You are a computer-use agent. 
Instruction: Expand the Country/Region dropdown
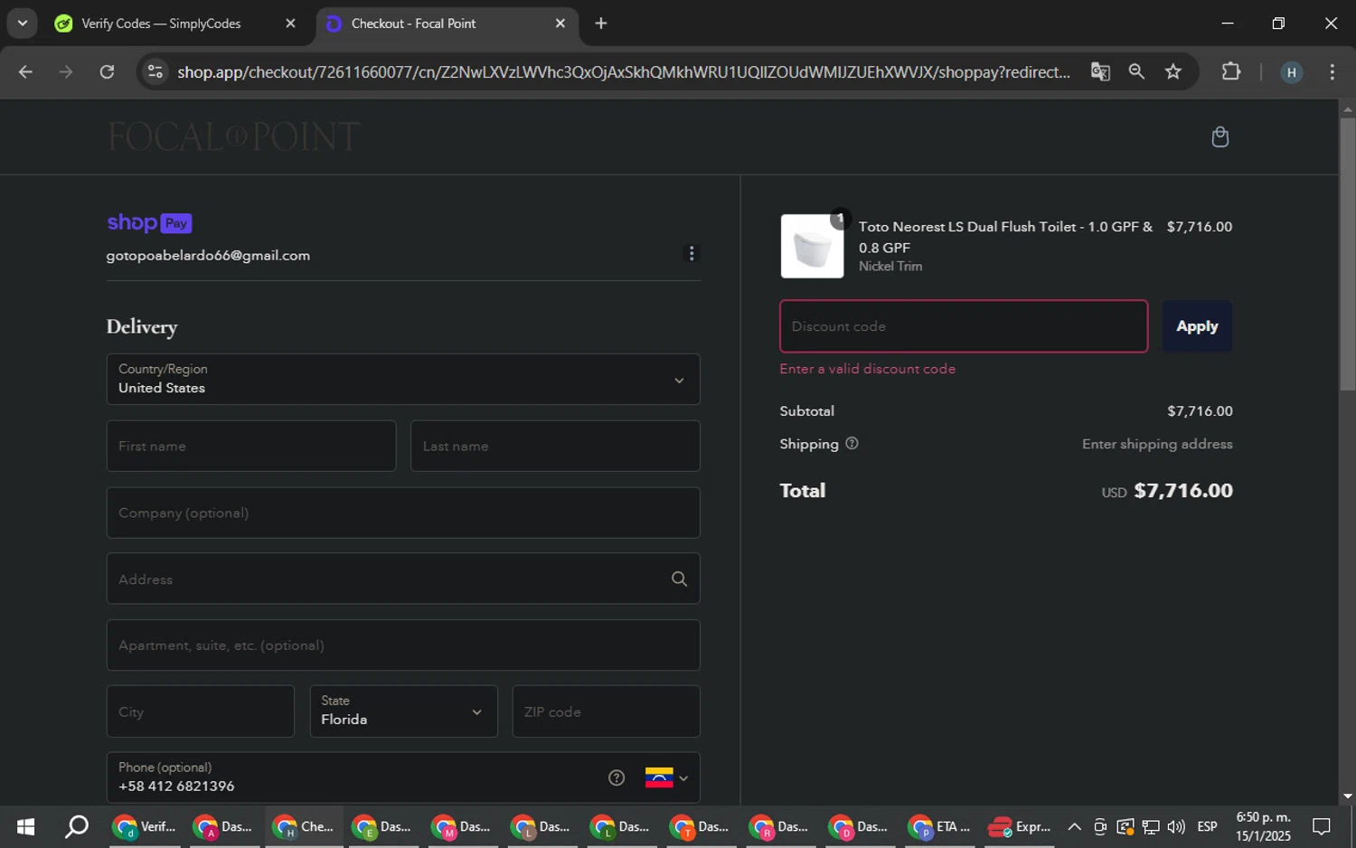click(x=403, y=379)
